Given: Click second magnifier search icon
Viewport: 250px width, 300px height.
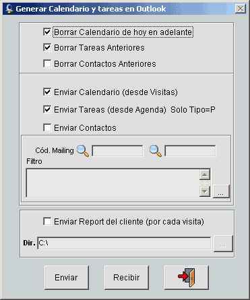Looking at the screenshot, I should click(156, 151).
